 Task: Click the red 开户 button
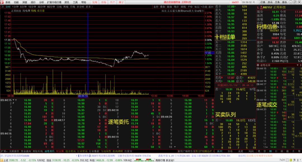(112, 2)
